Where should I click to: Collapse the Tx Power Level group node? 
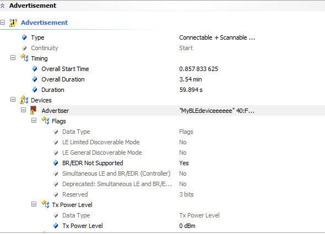coord(34,204)
